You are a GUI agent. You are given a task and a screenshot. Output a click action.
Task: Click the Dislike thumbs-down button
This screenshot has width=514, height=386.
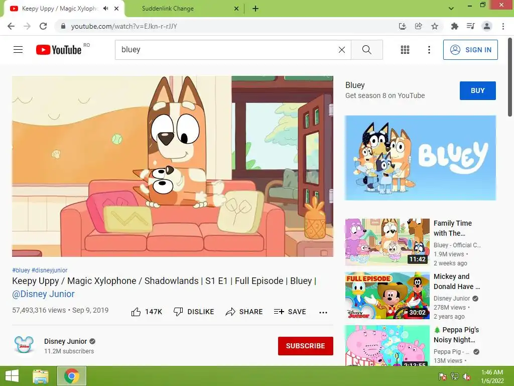click(x=193, y=312)
